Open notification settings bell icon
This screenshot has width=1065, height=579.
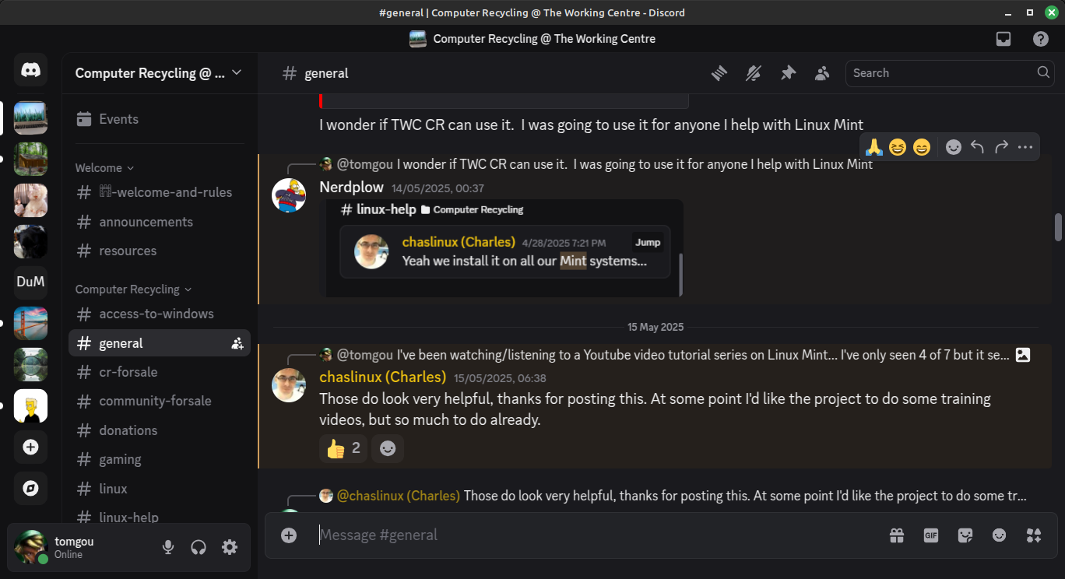tap(753, 73)
